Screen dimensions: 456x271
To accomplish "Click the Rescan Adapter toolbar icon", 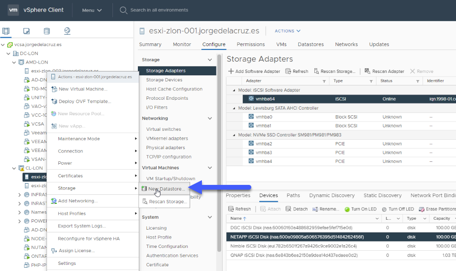I will (x=368, y=71).
